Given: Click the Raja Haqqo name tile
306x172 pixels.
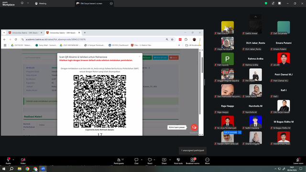Looking at the screenshot, I should [228, 106].
